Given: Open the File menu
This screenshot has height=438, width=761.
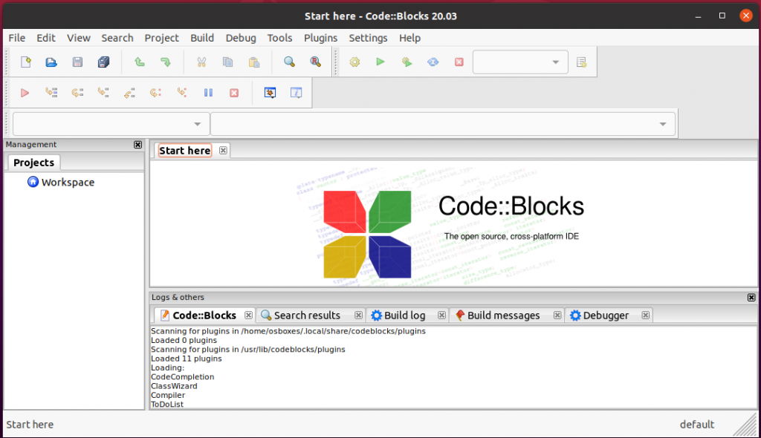Looking at the screenshot, I should pos(17,38).
